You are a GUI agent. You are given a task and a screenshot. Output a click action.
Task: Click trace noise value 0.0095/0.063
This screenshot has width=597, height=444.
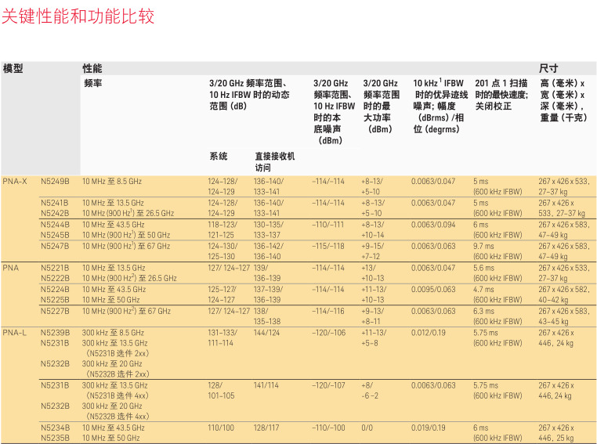click(x=433, y=289)
